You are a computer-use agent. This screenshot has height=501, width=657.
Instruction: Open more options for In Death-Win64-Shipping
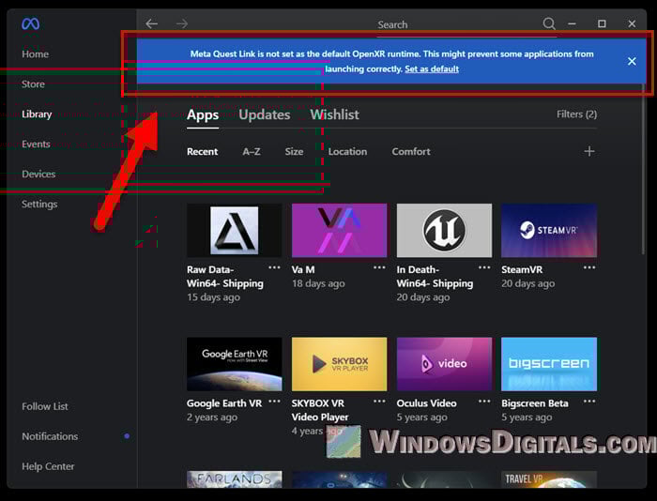tap(484, 267)
